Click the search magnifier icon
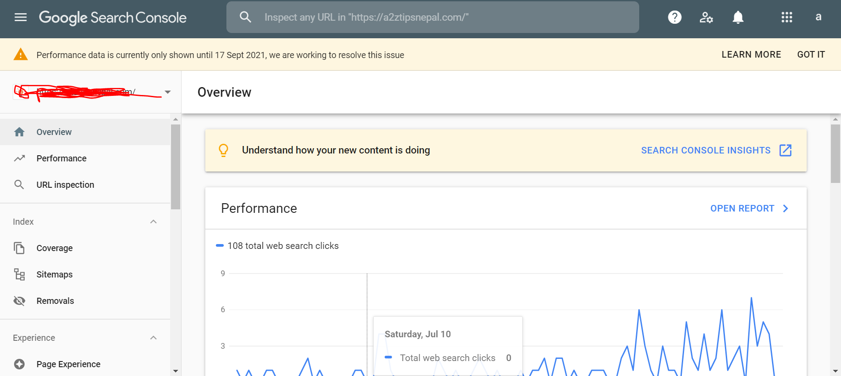Image resolution: width=841 pixels, height=376 pixels. [245, 17]
